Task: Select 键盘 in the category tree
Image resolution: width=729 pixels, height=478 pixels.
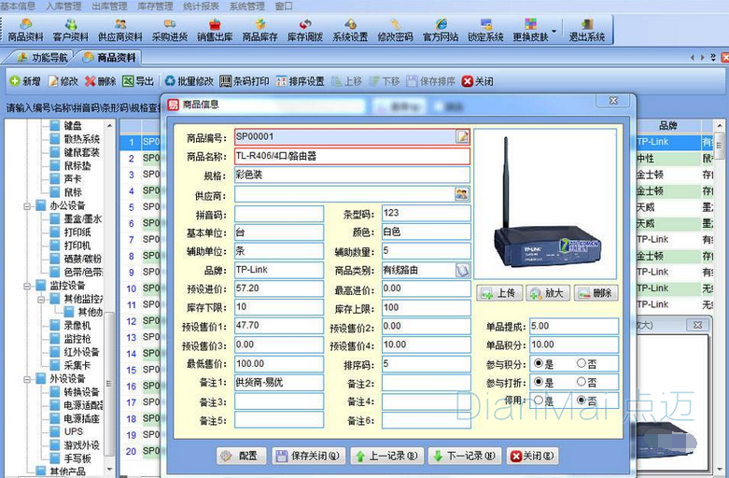Action: [x=73, y=125]
